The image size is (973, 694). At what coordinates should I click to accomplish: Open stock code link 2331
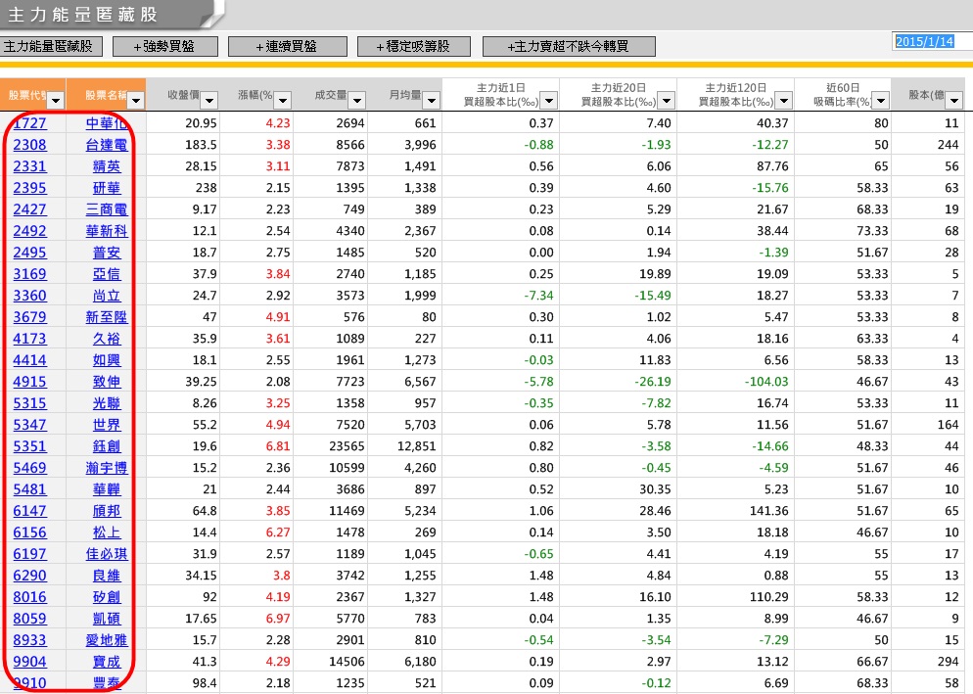tap(29, 166)
